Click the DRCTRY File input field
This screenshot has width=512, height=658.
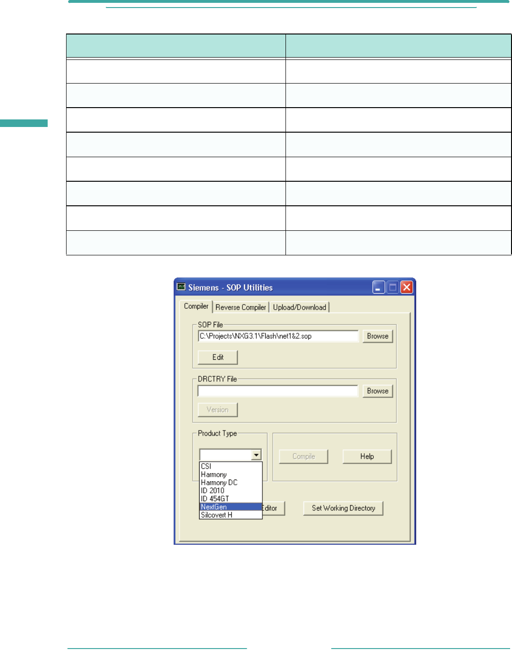tap(278, 391)
